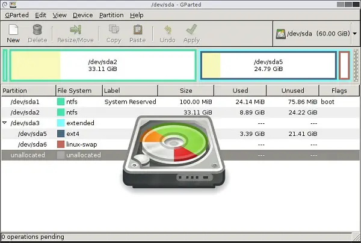Viewport: 361px width, 243px height.
Task: Sort by the Partition column header
Action: (28, 90)
